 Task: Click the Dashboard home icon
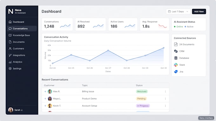(10, 22)
